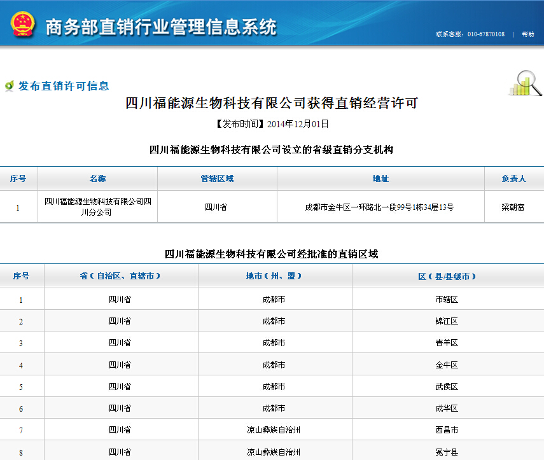Select the 武侯区 cell
Image resolution: width=544 pixels, height=460 pixels.
[447, 386]
